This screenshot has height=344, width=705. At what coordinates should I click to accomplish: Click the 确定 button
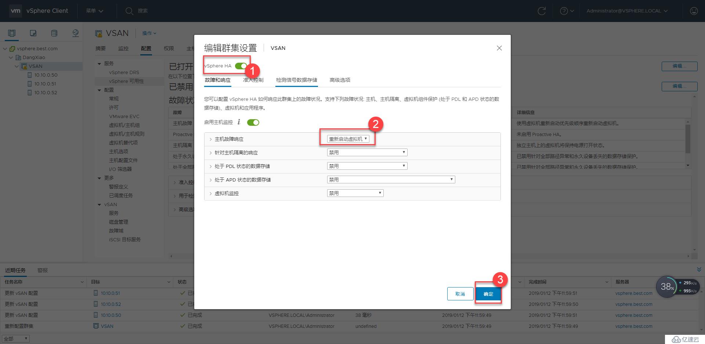pyautogui.click(x=488, y=294)
